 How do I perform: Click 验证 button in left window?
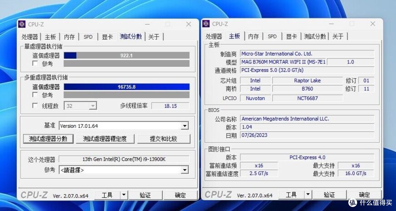click(145, 195)
